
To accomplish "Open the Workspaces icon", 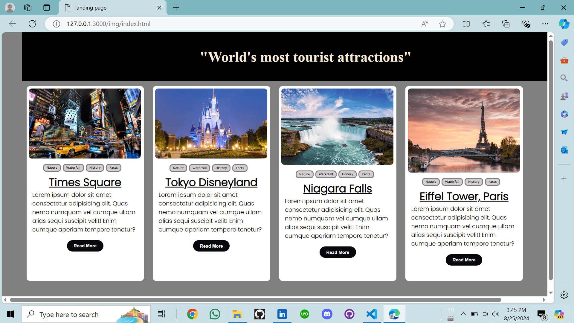I will point(28,8).
